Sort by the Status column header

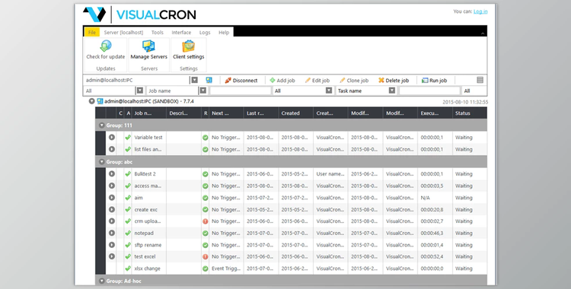(x=469, y=113)
